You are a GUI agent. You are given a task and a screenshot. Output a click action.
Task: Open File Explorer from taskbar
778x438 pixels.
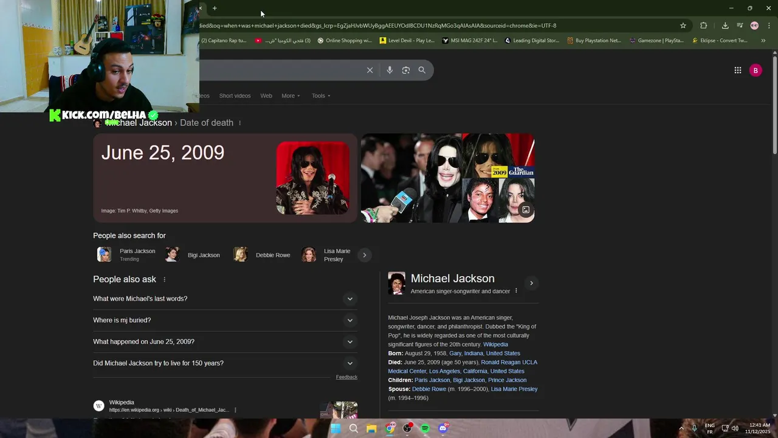click(x=371, y=428)
